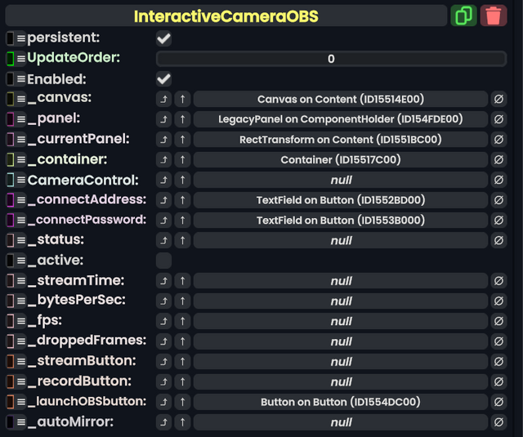Click the InteractiveCameraOBS component title

(226, 16)
